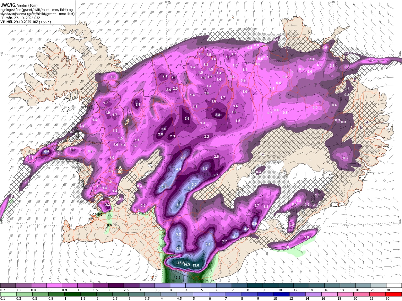Click the 14.5 precipitation value on the map

[187, 265]
